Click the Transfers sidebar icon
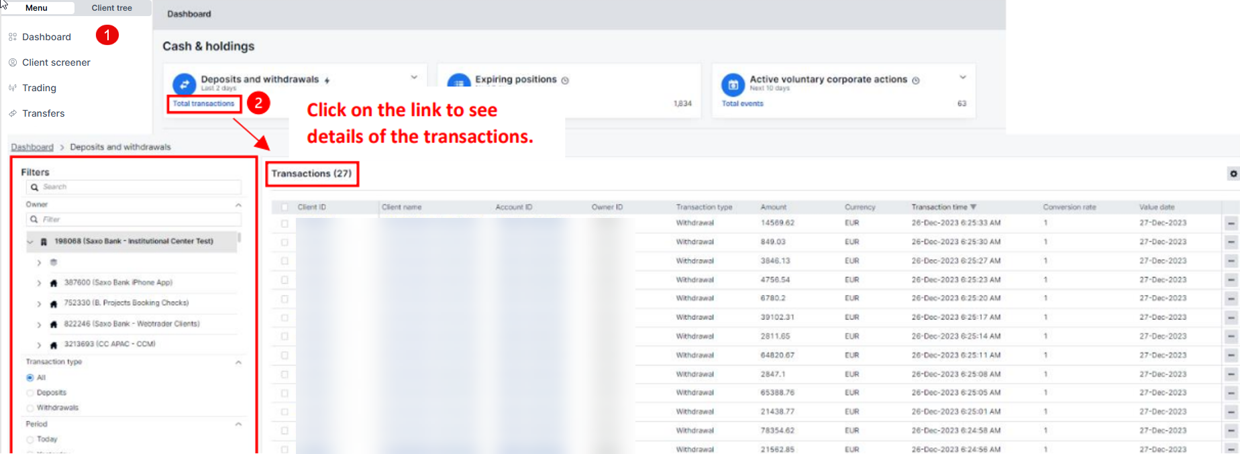 (x=13, y=113)
